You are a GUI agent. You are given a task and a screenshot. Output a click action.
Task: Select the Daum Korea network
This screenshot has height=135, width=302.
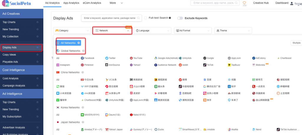[113, 115]
